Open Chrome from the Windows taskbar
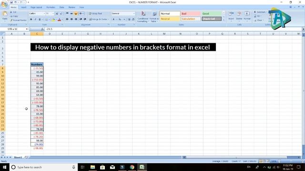The image size is (305, 171). pos(132,167)
